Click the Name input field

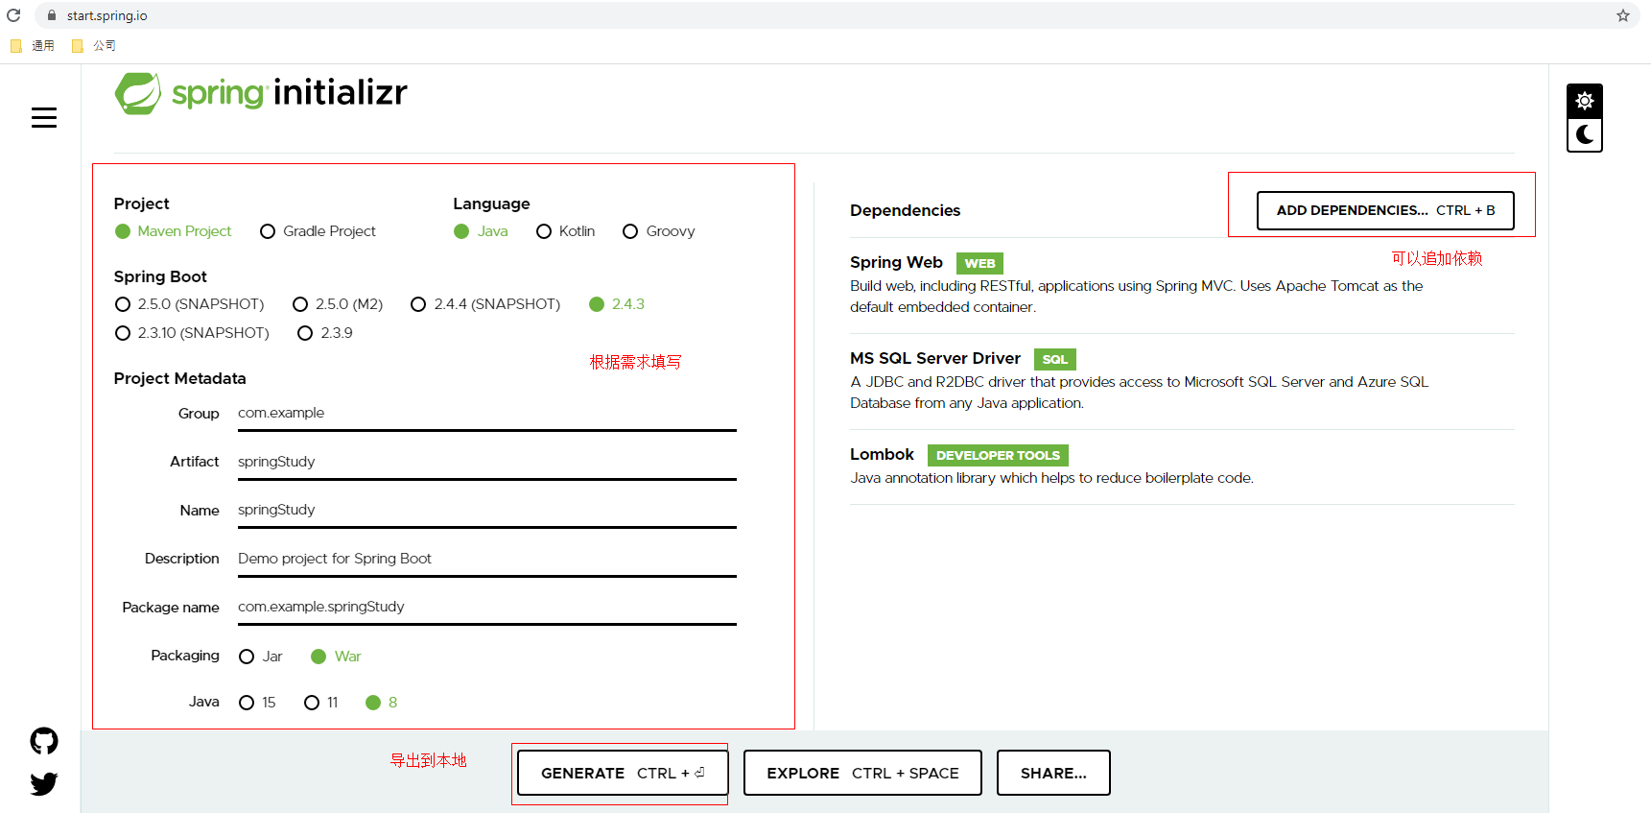click(x=487, y=511)
